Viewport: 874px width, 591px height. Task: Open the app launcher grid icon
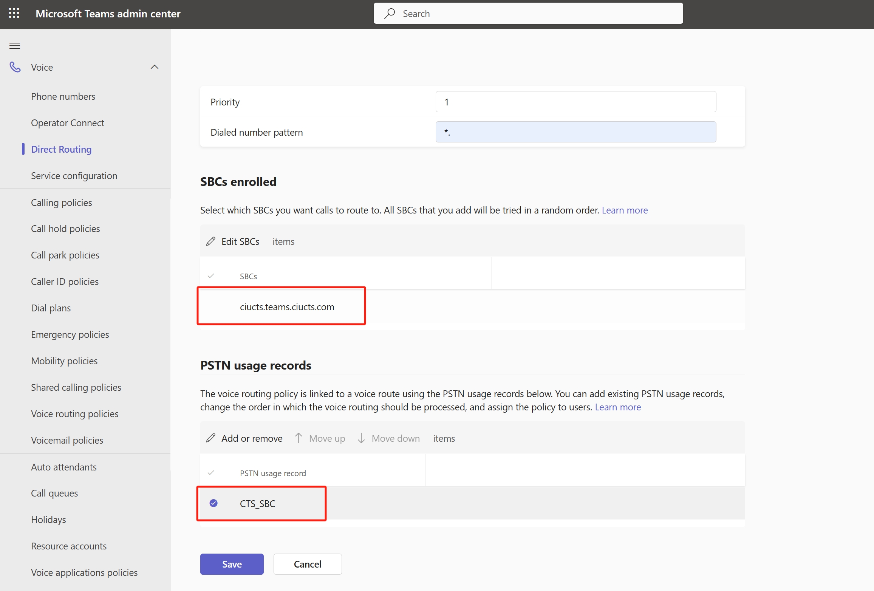coord(14,14)
